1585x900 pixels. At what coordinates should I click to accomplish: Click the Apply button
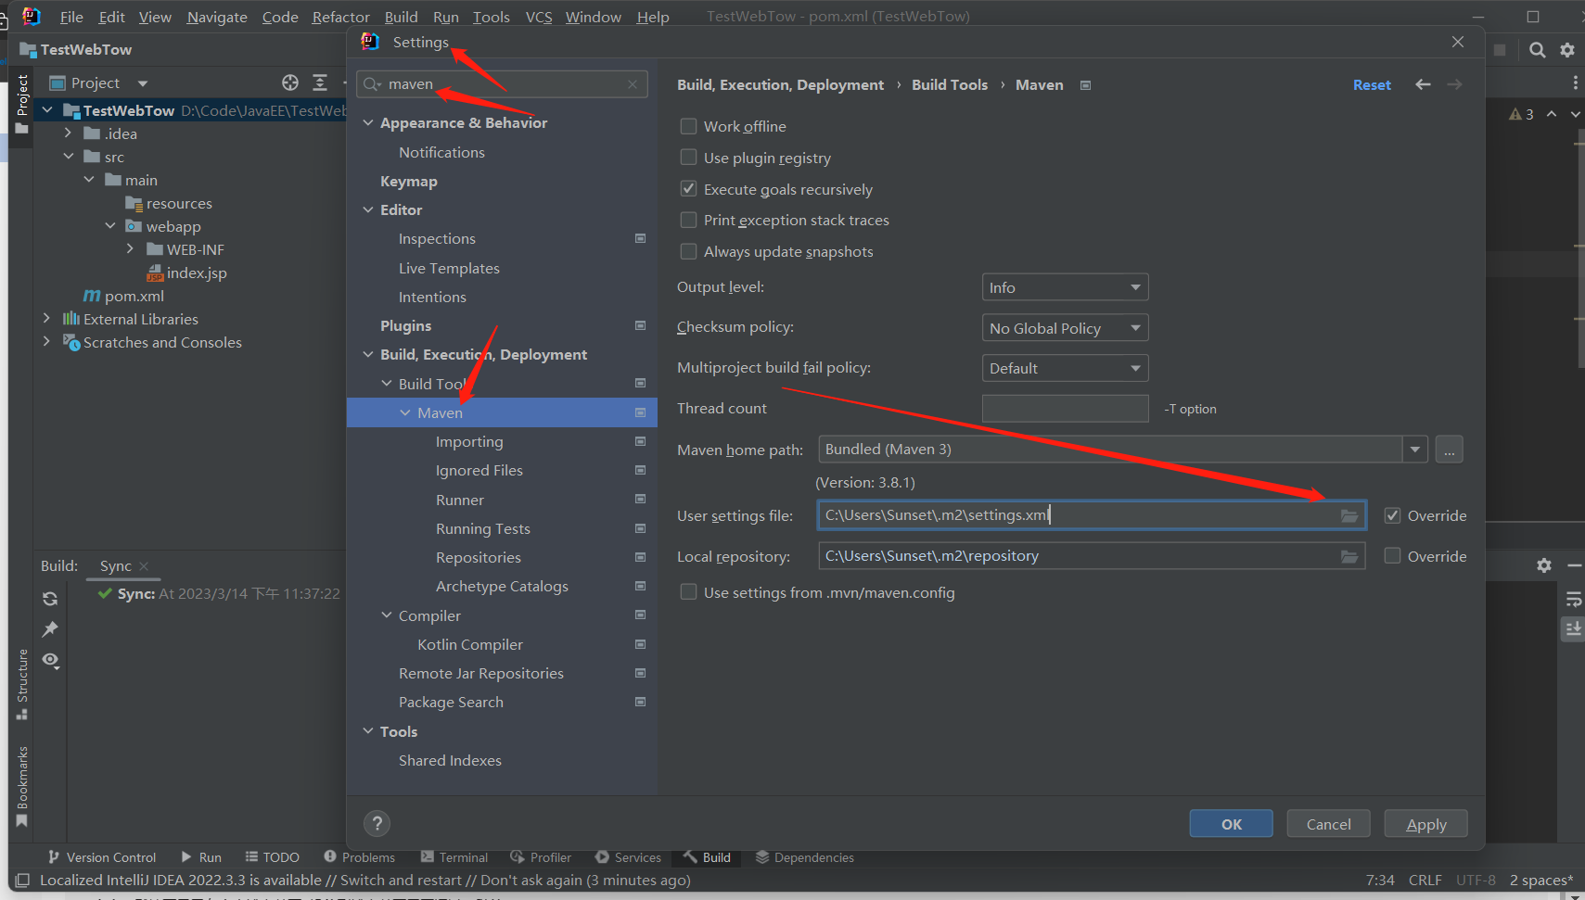tap(1426, 824)
